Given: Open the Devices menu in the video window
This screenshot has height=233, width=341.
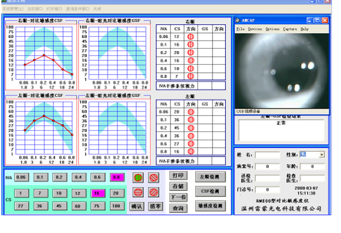Looking at the screenshot, I should (255, 28).
